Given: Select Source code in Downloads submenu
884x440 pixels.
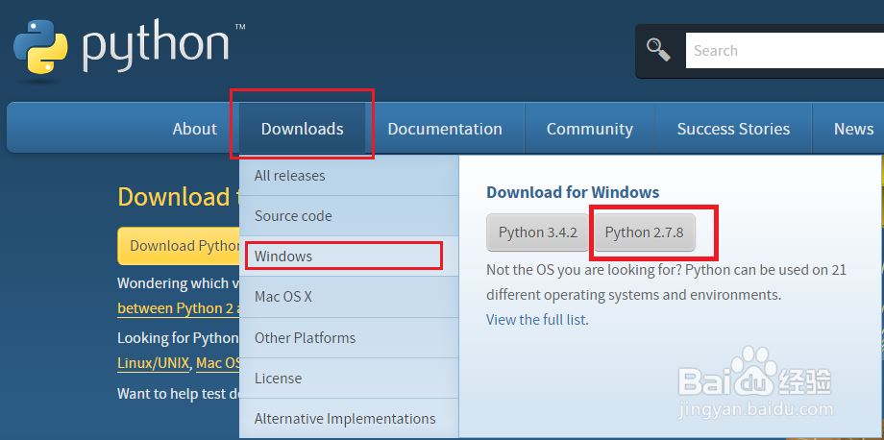Looking at the screenshot, I should [349, 216].
